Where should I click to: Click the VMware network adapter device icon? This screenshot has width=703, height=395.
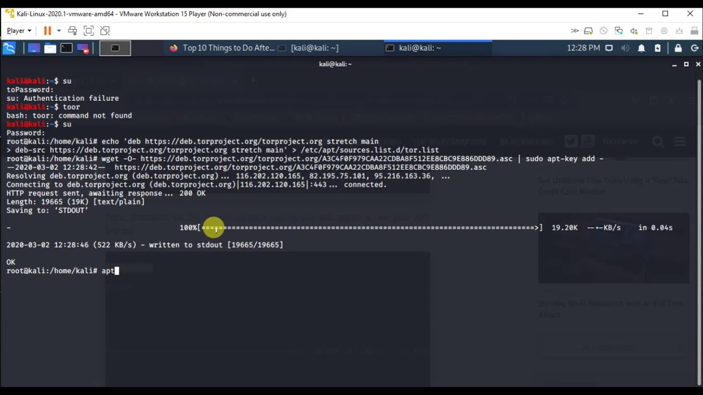[618, 31]
